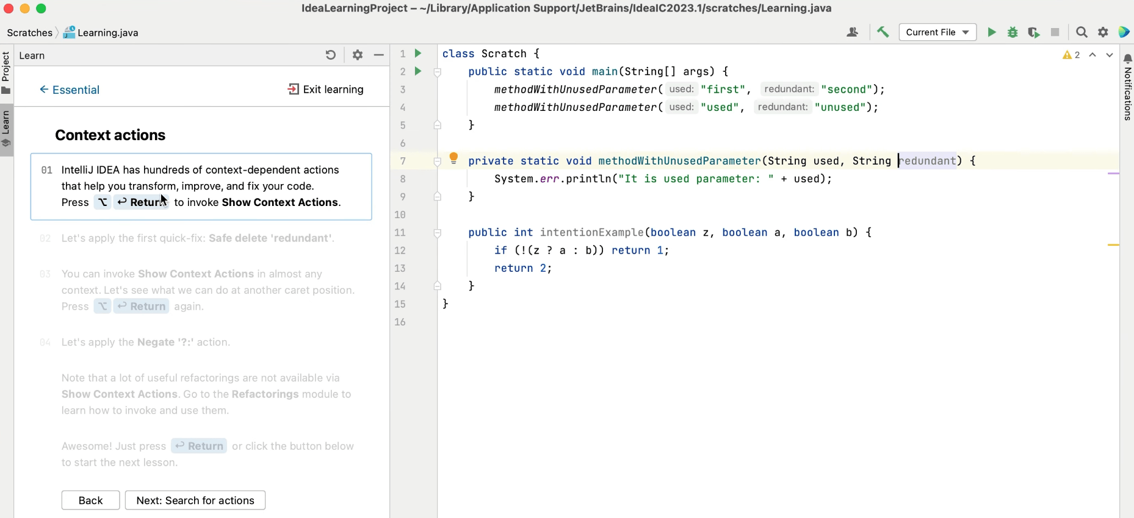This screenshot has height=518, width=1134.
Task: Click the yellow warning stripe in error gutter
Action: click(x=1113, y=244)
